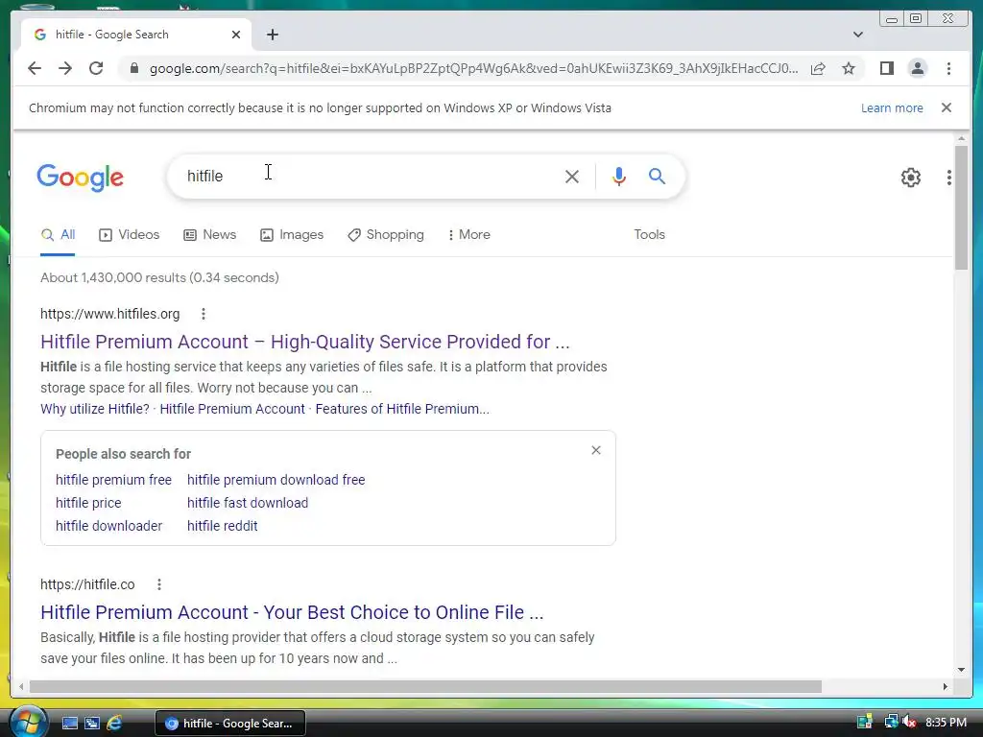Open the network tray icon
This screenshot has height=737, width=983.
[x=891, y=722]
